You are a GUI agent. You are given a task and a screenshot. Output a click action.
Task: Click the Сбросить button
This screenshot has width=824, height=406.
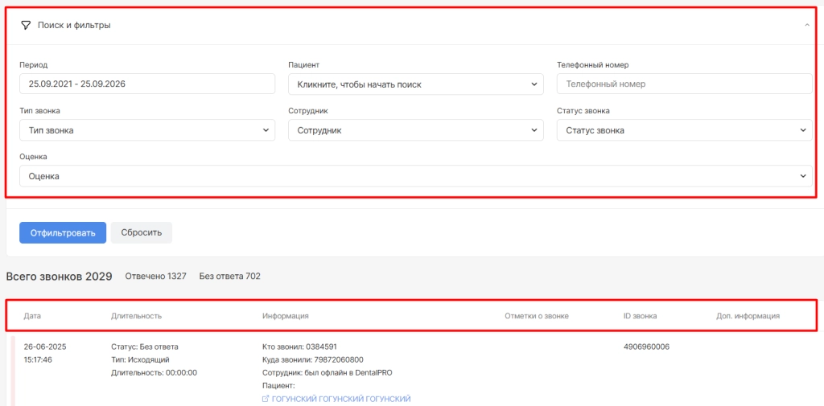pos(142,232)
